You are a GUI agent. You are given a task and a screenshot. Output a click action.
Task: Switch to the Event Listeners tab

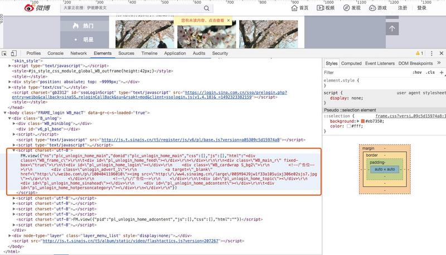[x=380, y=63]
